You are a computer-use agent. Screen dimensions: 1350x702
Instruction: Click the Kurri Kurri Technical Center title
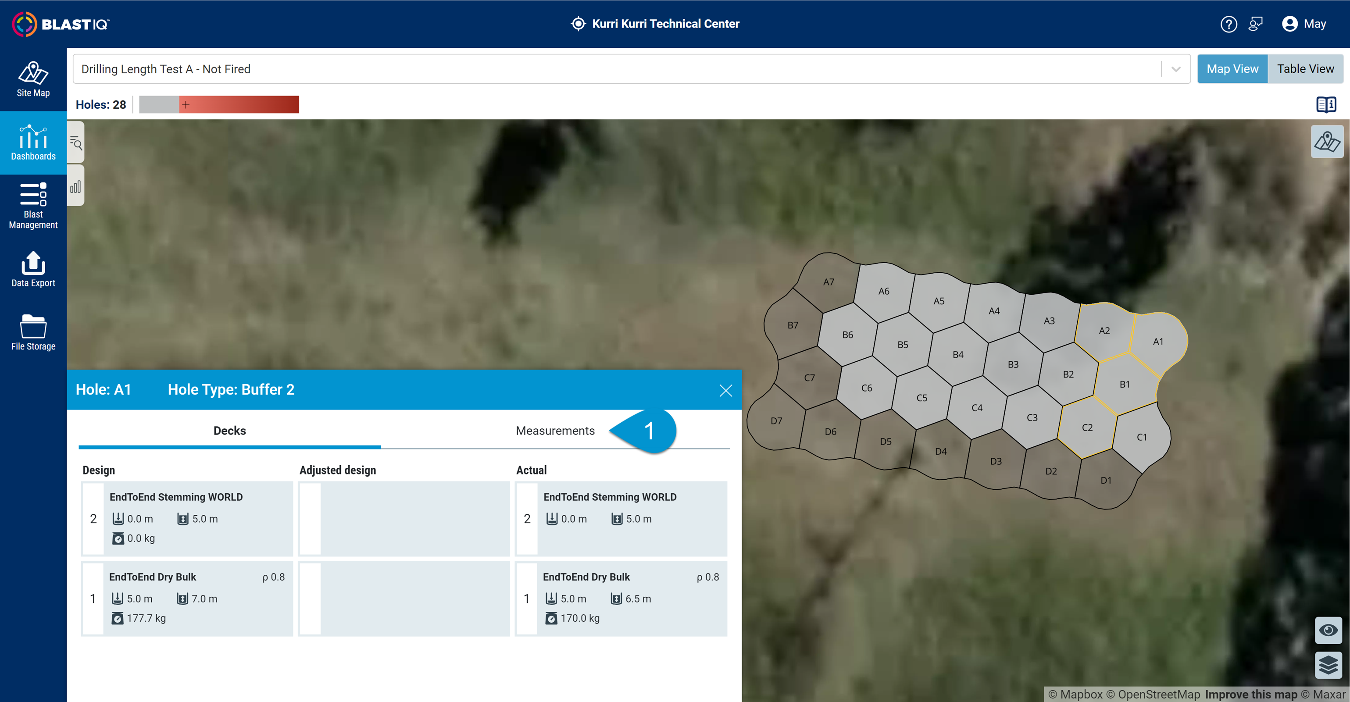[665, 24]
